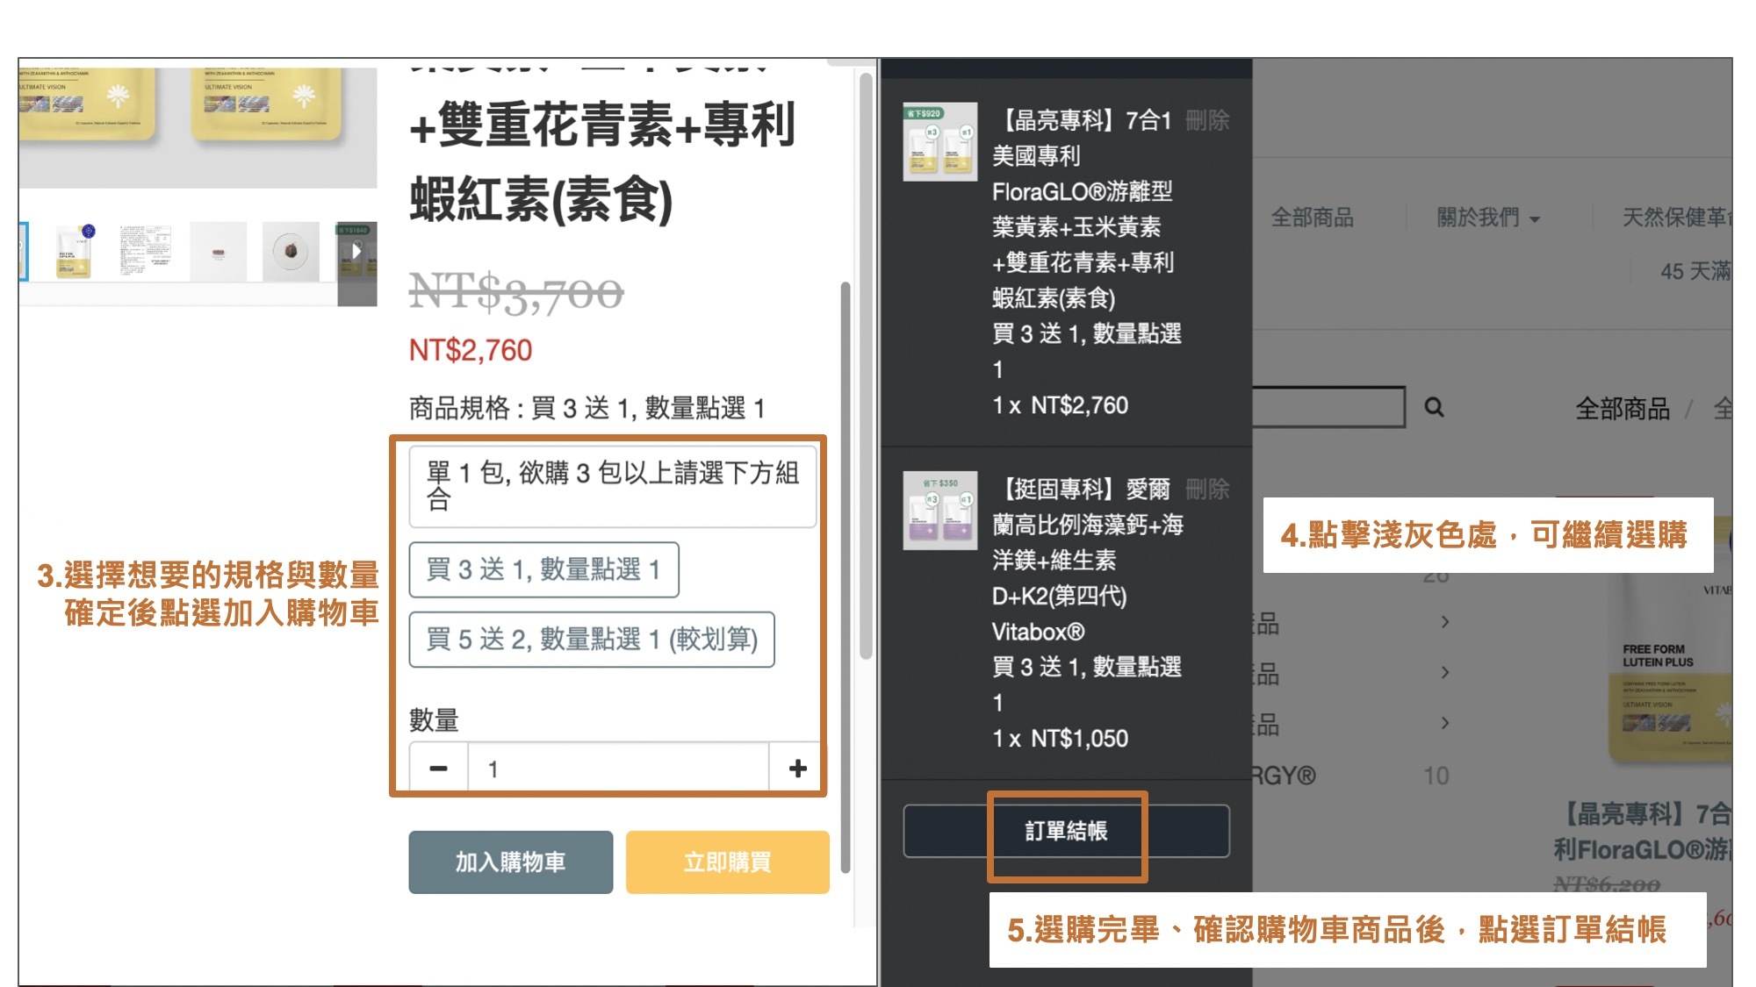
Task: Click the 加入購物車 button
Action: coord(510,862)
